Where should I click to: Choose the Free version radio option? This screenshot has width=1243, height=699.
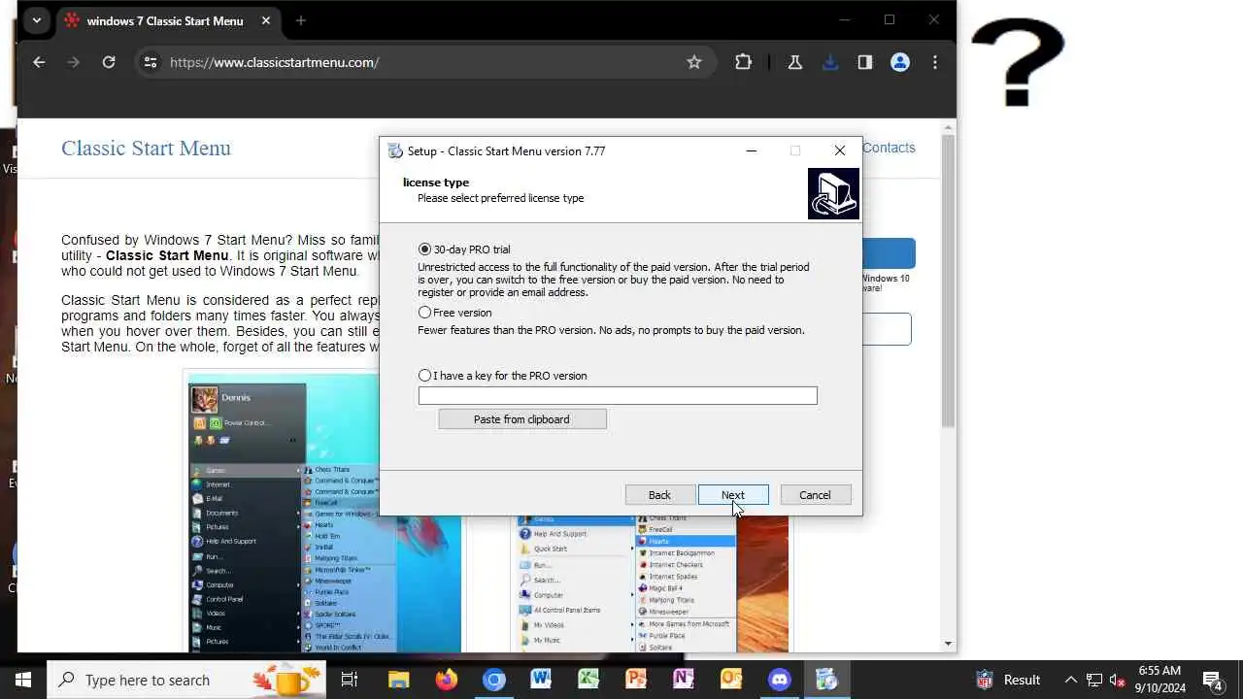424,313
